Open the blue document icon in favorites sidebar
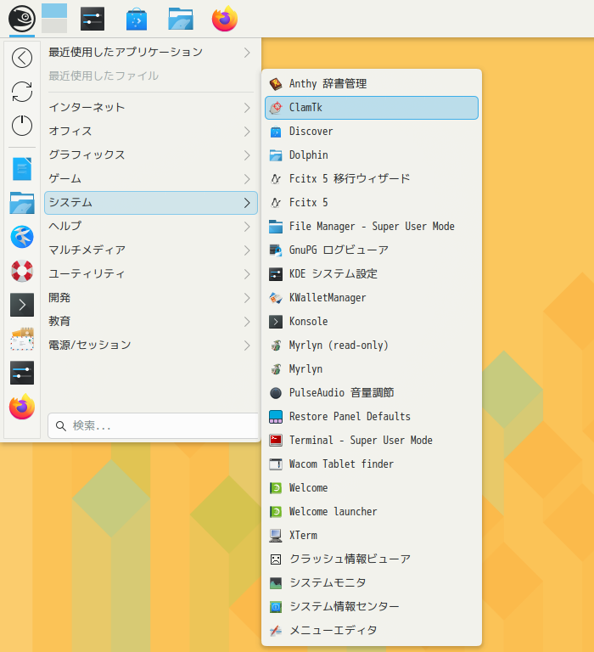 pyautogui.click(x=22, y=169)
